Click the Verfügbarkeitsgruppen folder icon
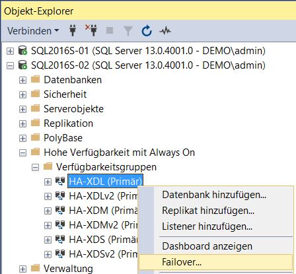 point(48,166)
